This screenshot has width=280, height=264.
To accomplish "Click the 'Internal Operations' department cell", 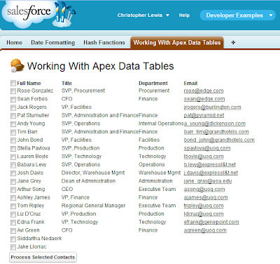I will click(161, 124).
